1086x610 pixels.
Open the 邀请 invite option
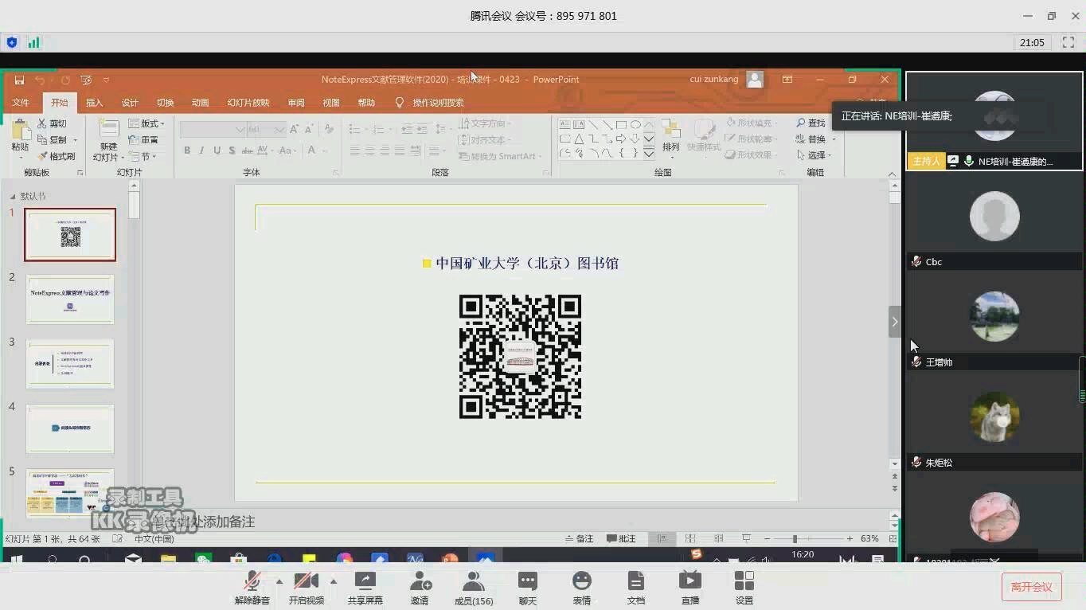click(420, 588)
